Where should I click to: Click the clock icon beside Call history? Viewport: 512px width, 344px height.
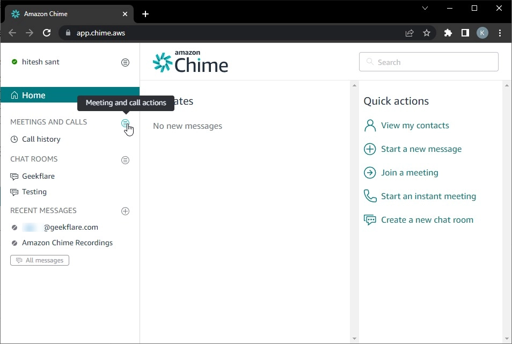(x=14, y=140)
